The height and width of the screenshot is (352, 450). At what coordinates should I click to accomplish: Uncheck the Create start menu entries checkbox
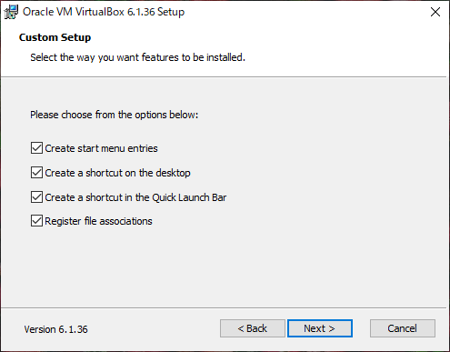[x=36, y=148]
